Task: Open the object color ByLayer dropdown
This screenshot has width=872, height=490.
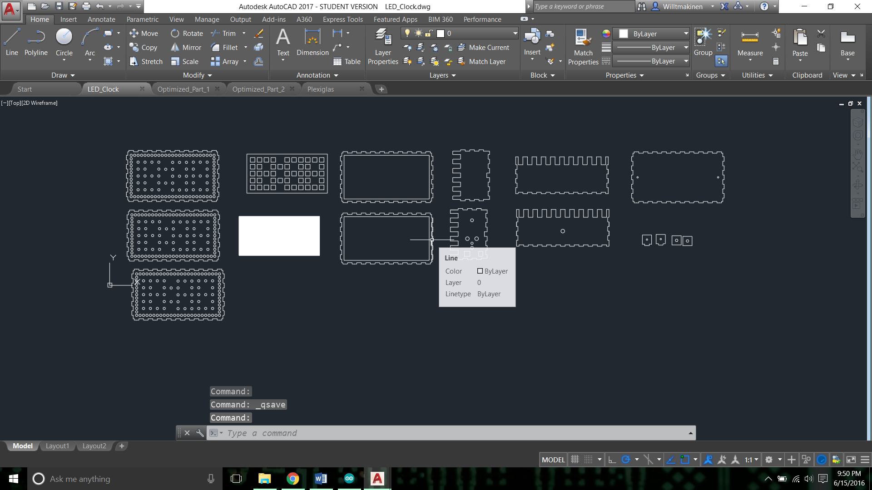Action: [x=686, y=34]
